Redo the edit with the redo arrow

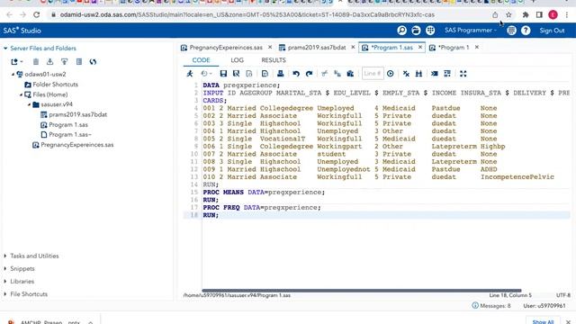pos(309,74)
